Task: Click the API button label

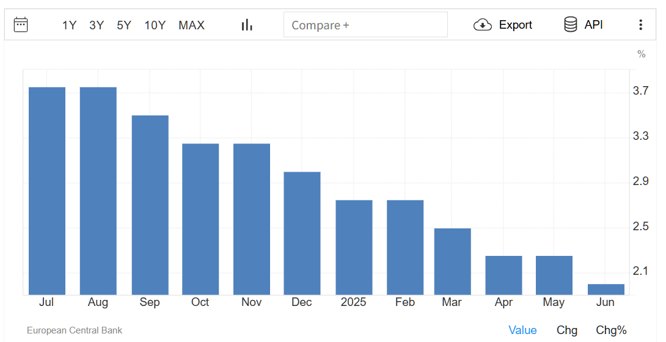Action: pos(593,24)
